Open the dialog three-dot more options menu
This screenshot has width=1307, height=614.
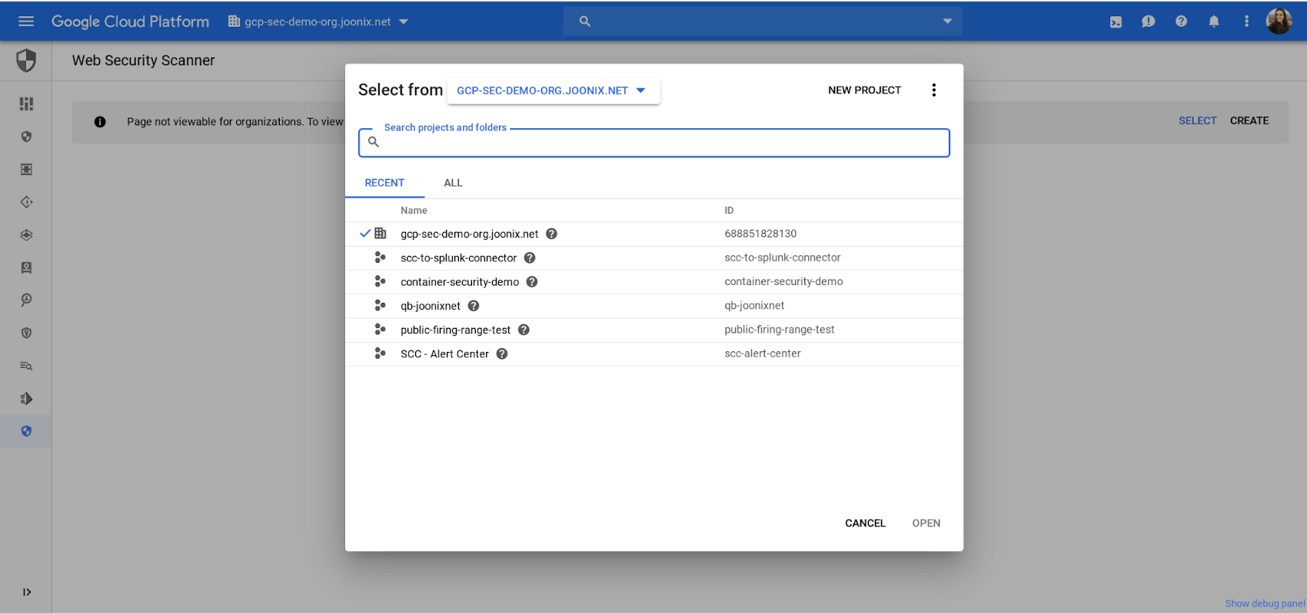[934, 90]
